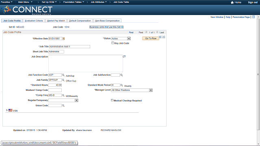The height and width of the screenshot is (146, 260).
Task: Select Job Code Table breadcrumb
Action: pos(121,2)
